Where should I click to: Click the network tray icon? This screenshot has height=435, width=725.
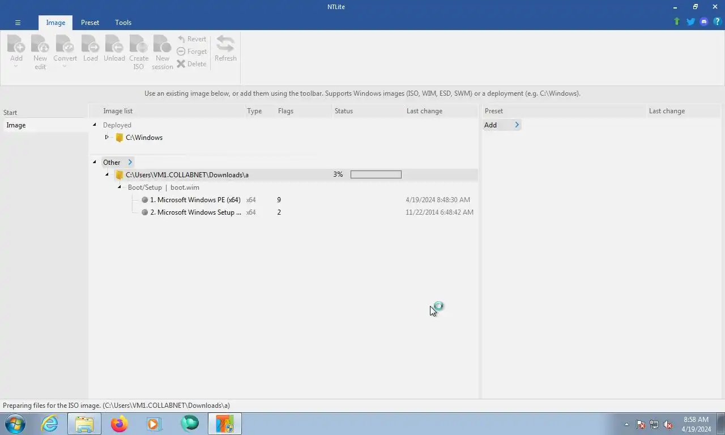pyautogui.click(x=654, y=424)
